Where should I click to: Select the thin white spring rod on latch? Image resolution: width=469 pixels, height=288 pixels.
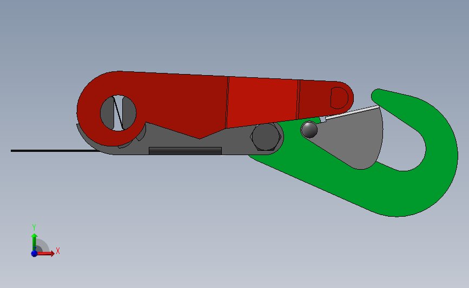(x=352, y=112)
